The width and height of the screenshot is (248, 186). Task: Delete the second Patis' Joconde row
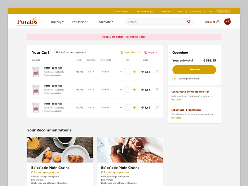[x=157, y=90]
